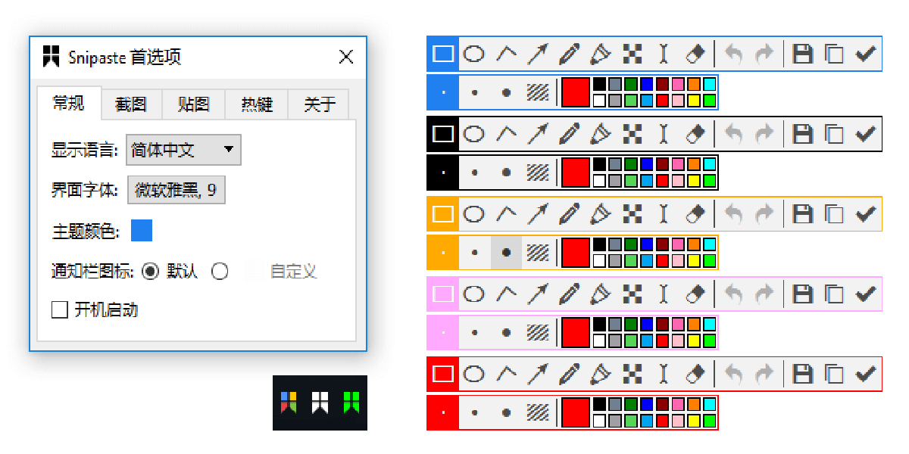The height and width of the screenshot is (454, 909).
Task: Click the checkmark finish icon in the red toolbar
Action: coord(865,373)
